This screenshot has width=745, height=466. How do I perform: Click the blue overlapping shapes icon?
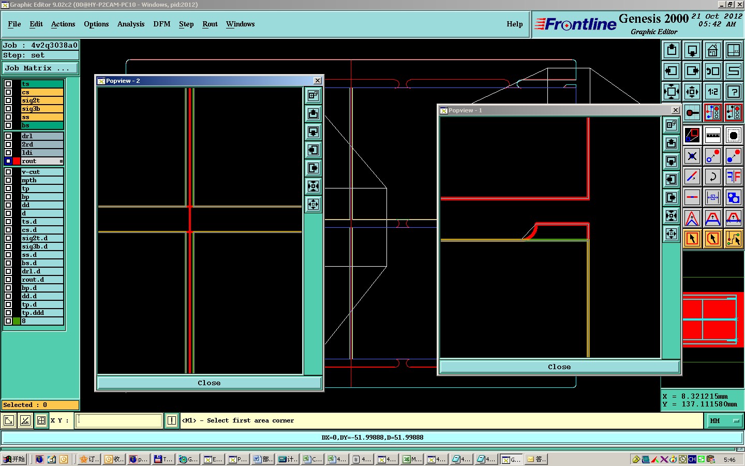click(734, 197)
